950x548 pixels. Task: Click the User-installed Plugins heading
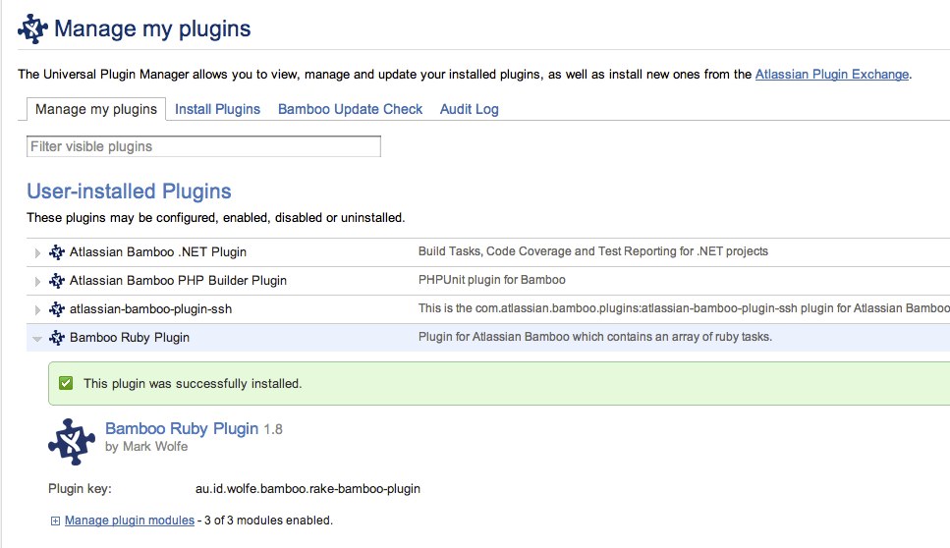pos(129,192)
